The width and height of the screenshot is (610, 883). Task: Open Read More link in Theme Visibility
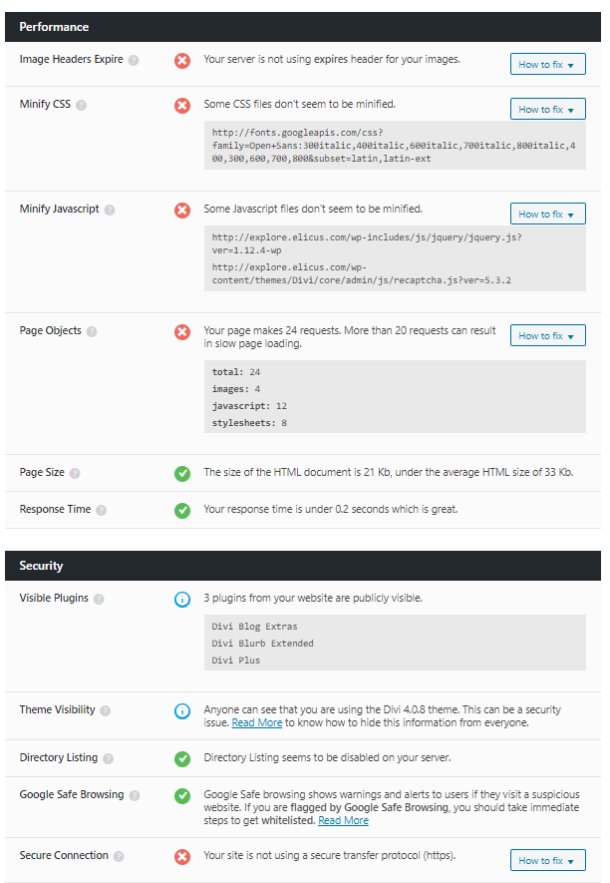tap(256, 722)
